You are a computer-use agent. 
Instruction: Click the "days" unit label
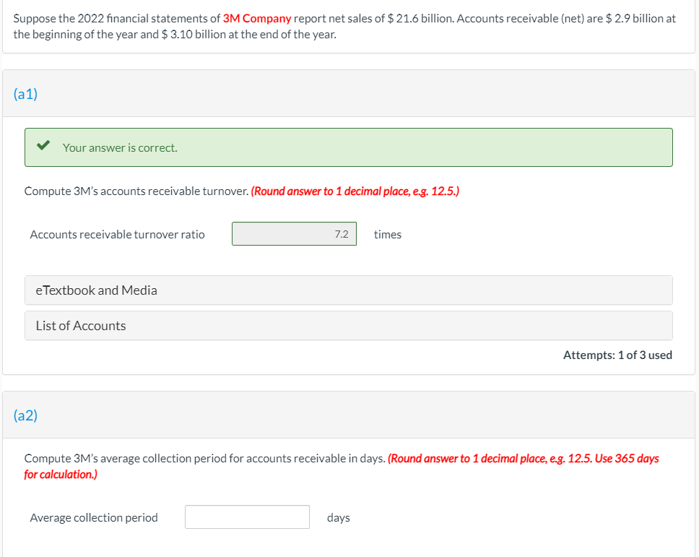point(338,517)
